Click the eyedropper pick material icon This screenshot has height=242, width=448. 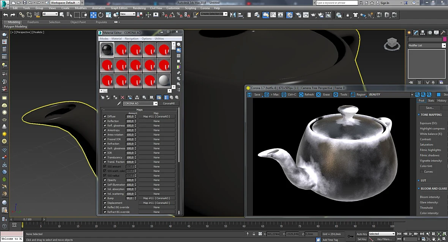pos(119,103)
